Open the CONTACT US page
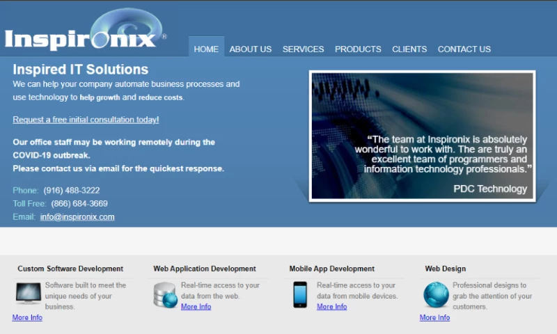Viewport: 557px width, 334px height. tap(464, 49)
